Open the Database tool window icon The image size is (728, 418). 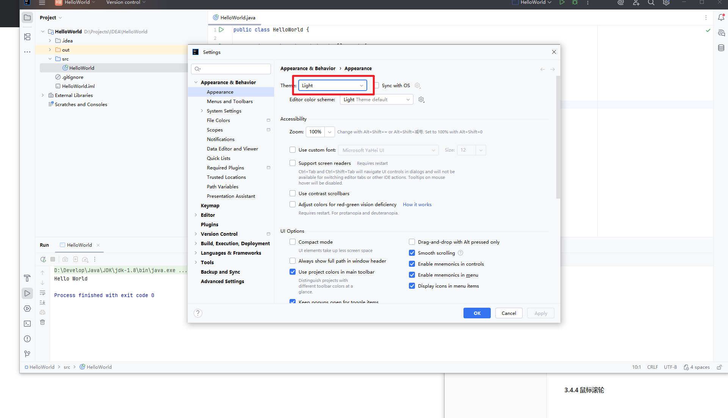click(x=721, y=48)
